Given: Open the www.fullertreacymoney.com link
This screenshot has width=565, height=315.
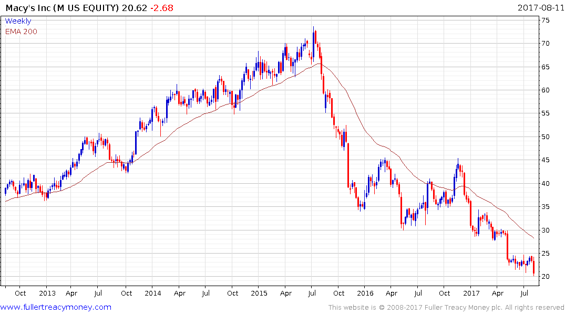Looking at the screenshot, I should click(x=56, y=307).
